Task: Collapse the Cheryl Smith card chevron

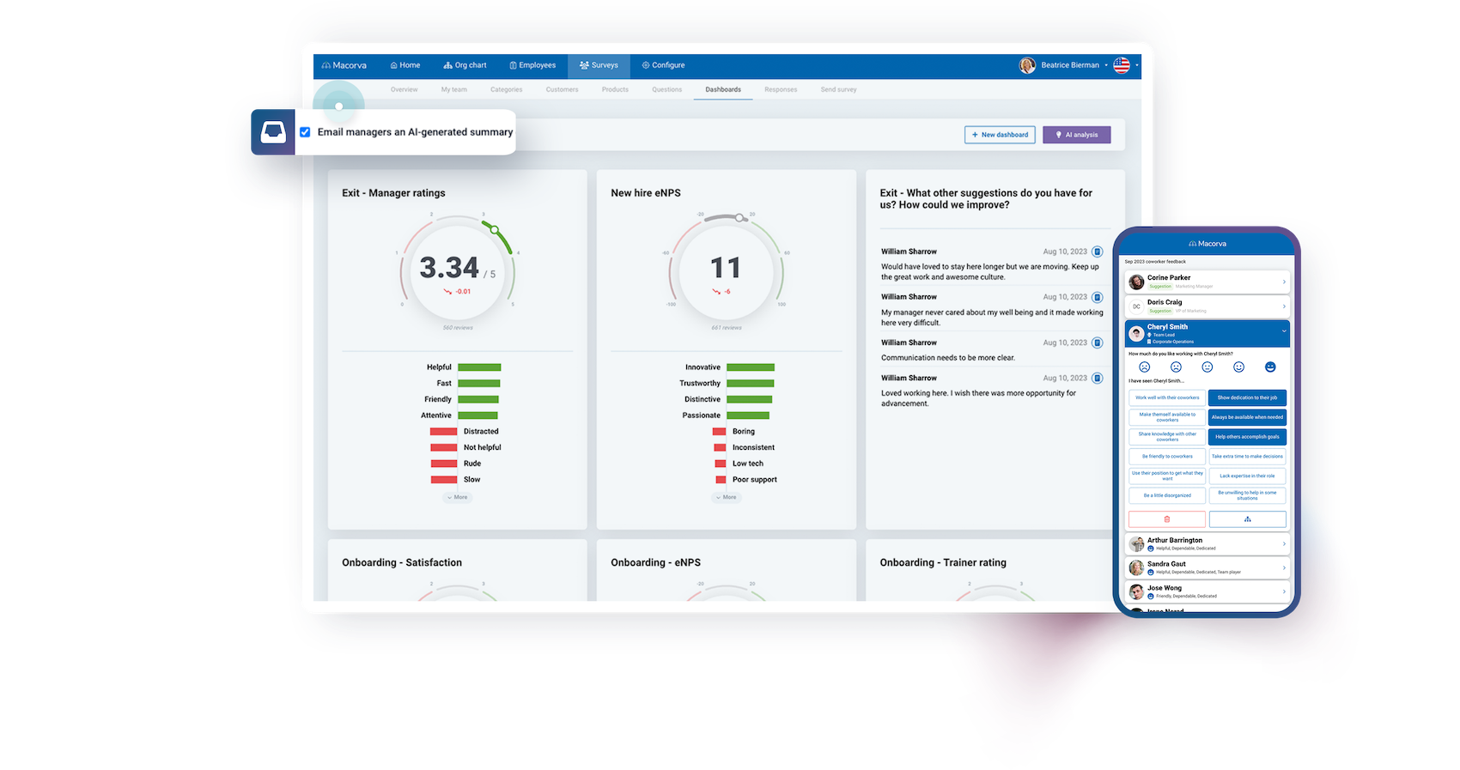Action: 1285,330
